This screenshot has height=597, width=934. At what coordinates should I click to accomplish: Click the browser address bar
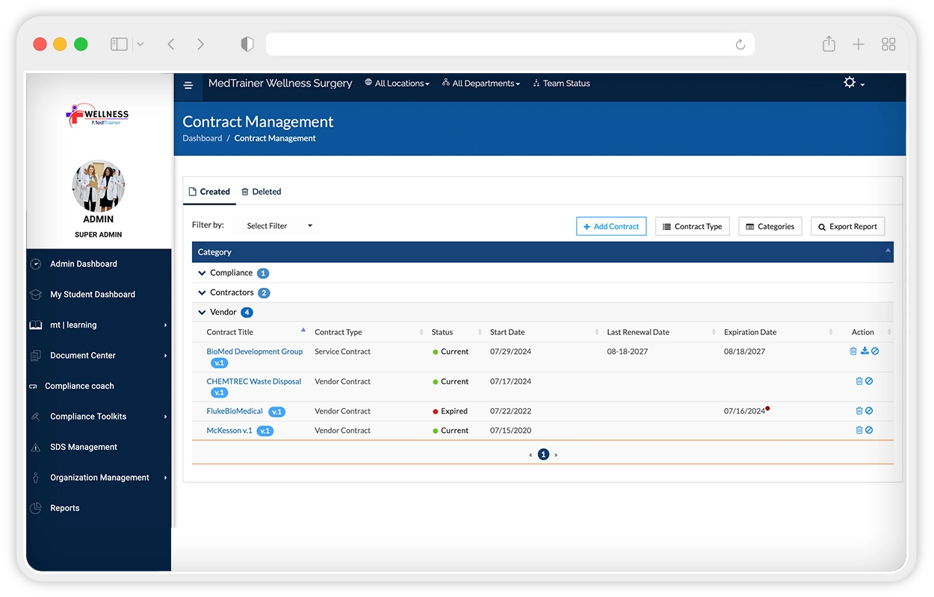(x=501, y=45)
